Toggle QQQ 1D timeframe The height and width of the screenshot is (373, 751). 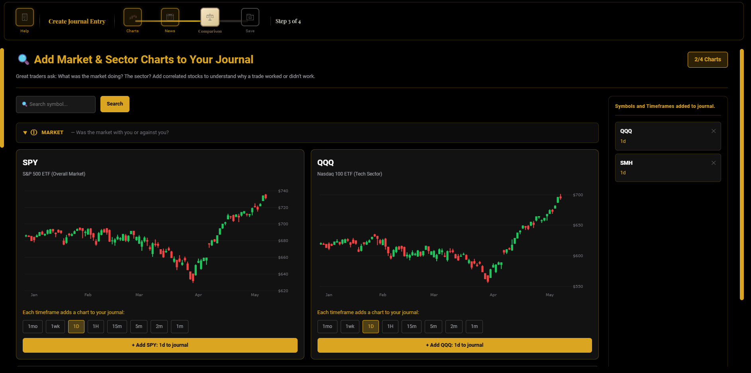[371, 326]
